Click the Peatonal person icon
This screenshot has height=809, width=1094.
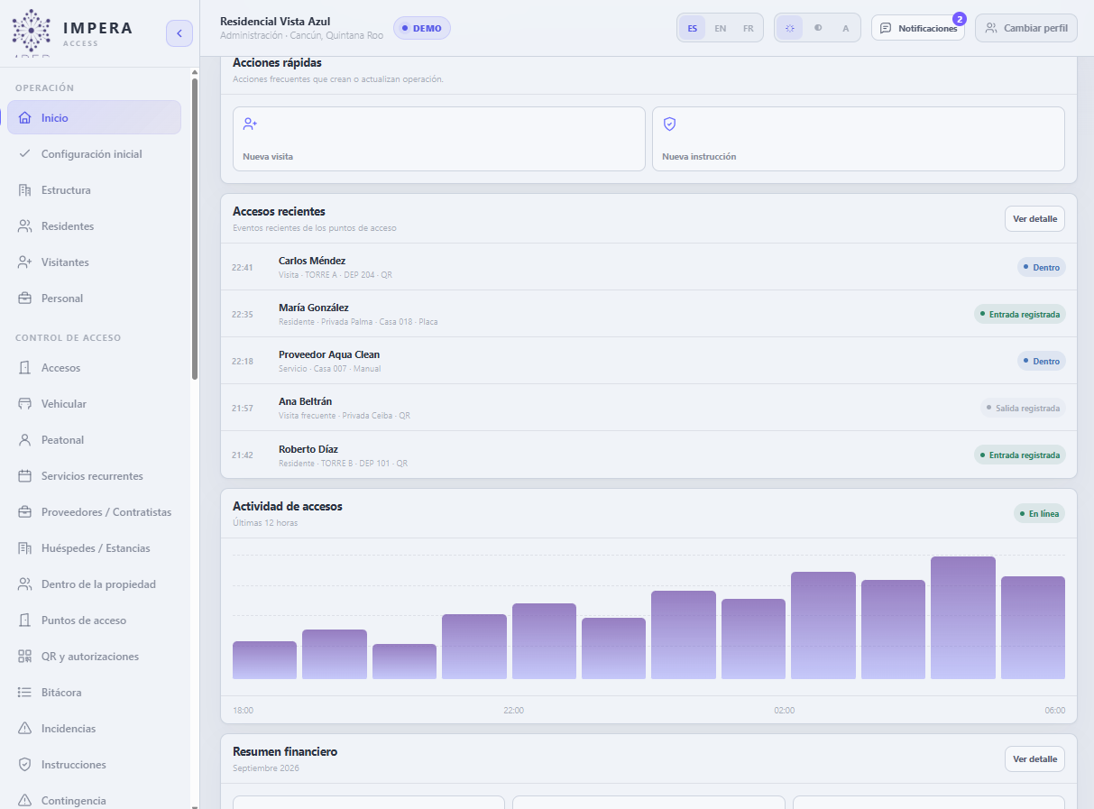point(25,440)
